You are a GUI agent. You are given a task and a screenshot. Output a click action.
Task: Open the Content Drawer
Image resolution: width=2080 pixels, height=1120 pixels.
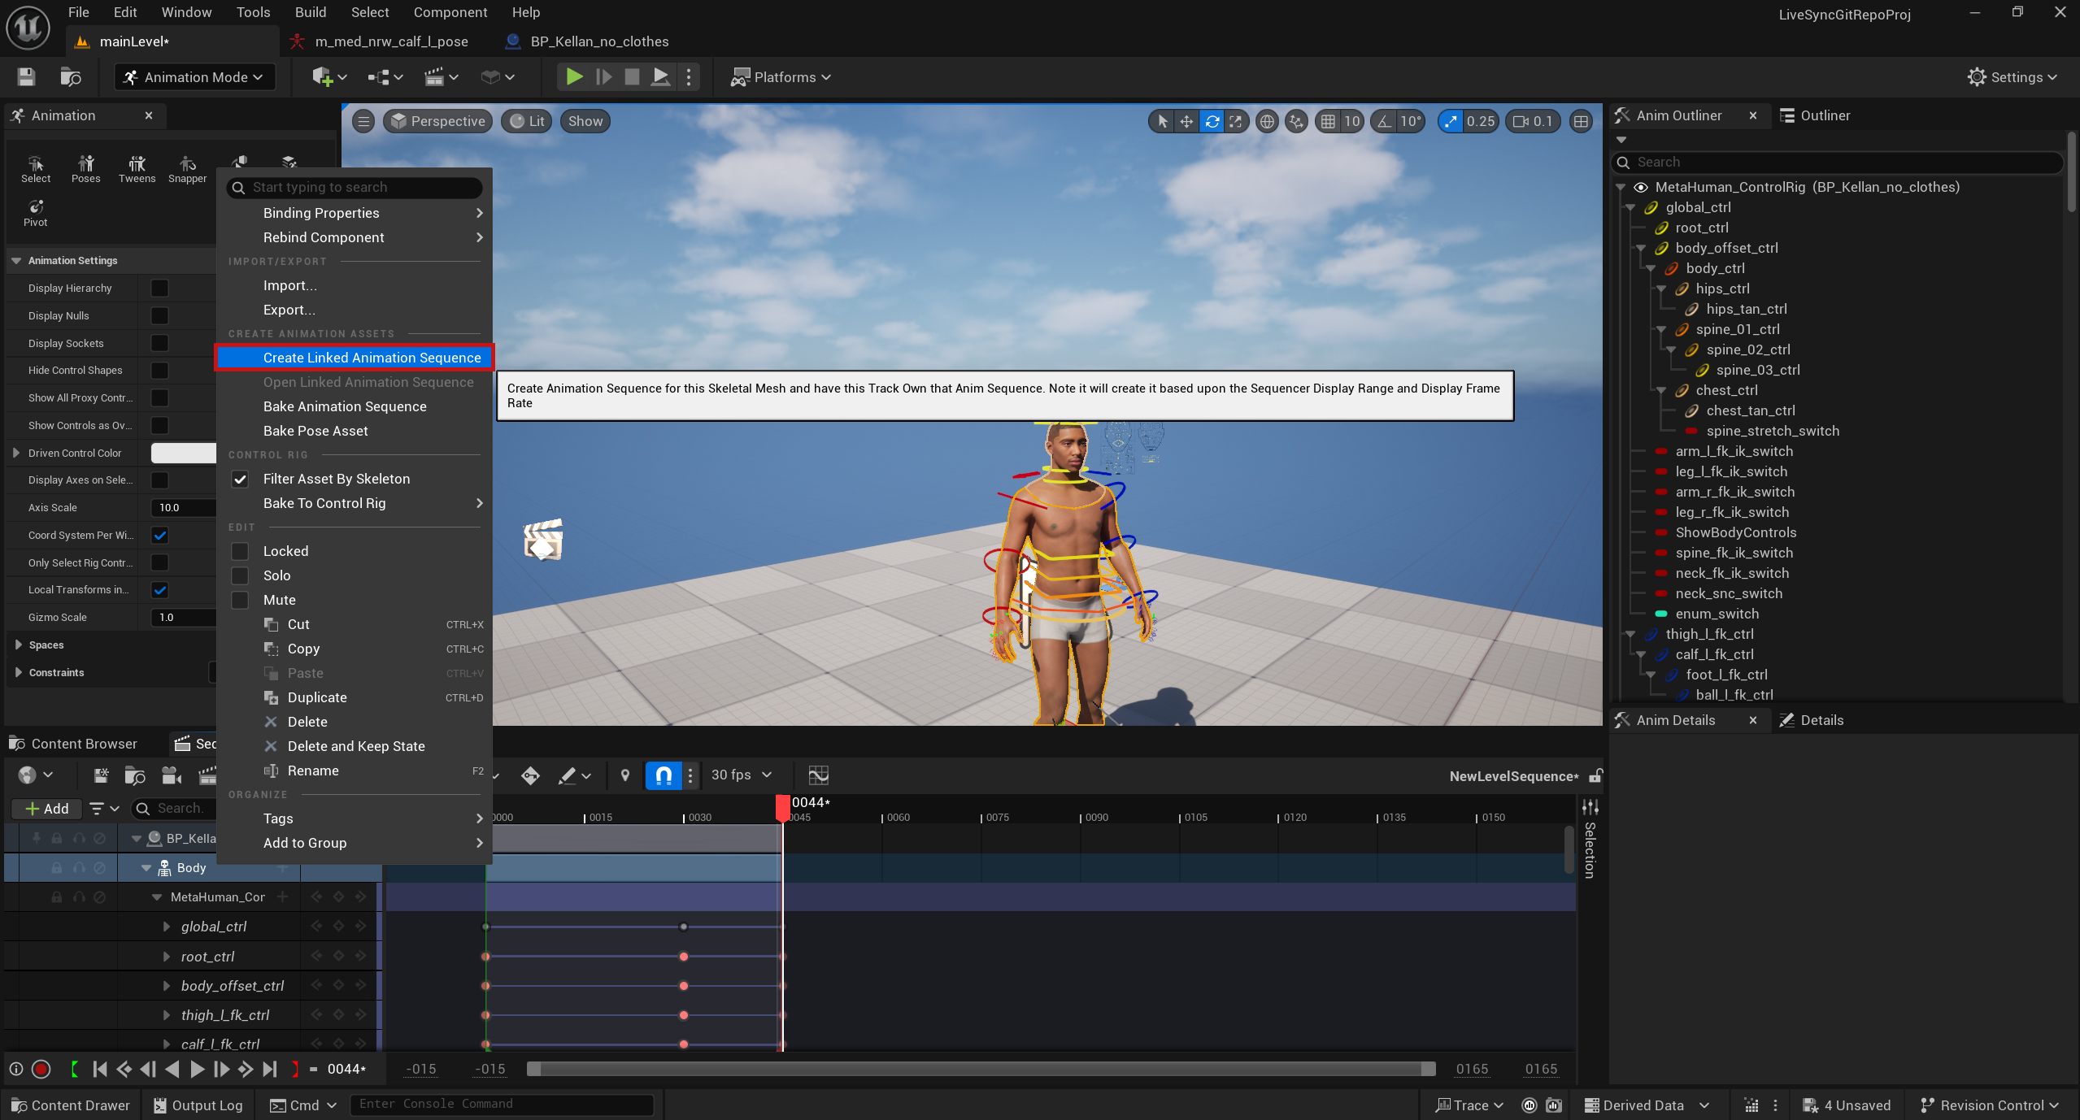coord(71,1105)
